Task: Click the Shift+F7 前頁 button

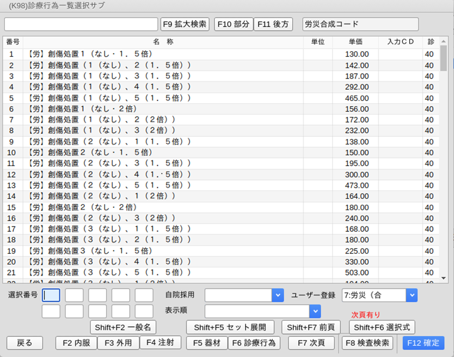Action: [x=311, y=327]
